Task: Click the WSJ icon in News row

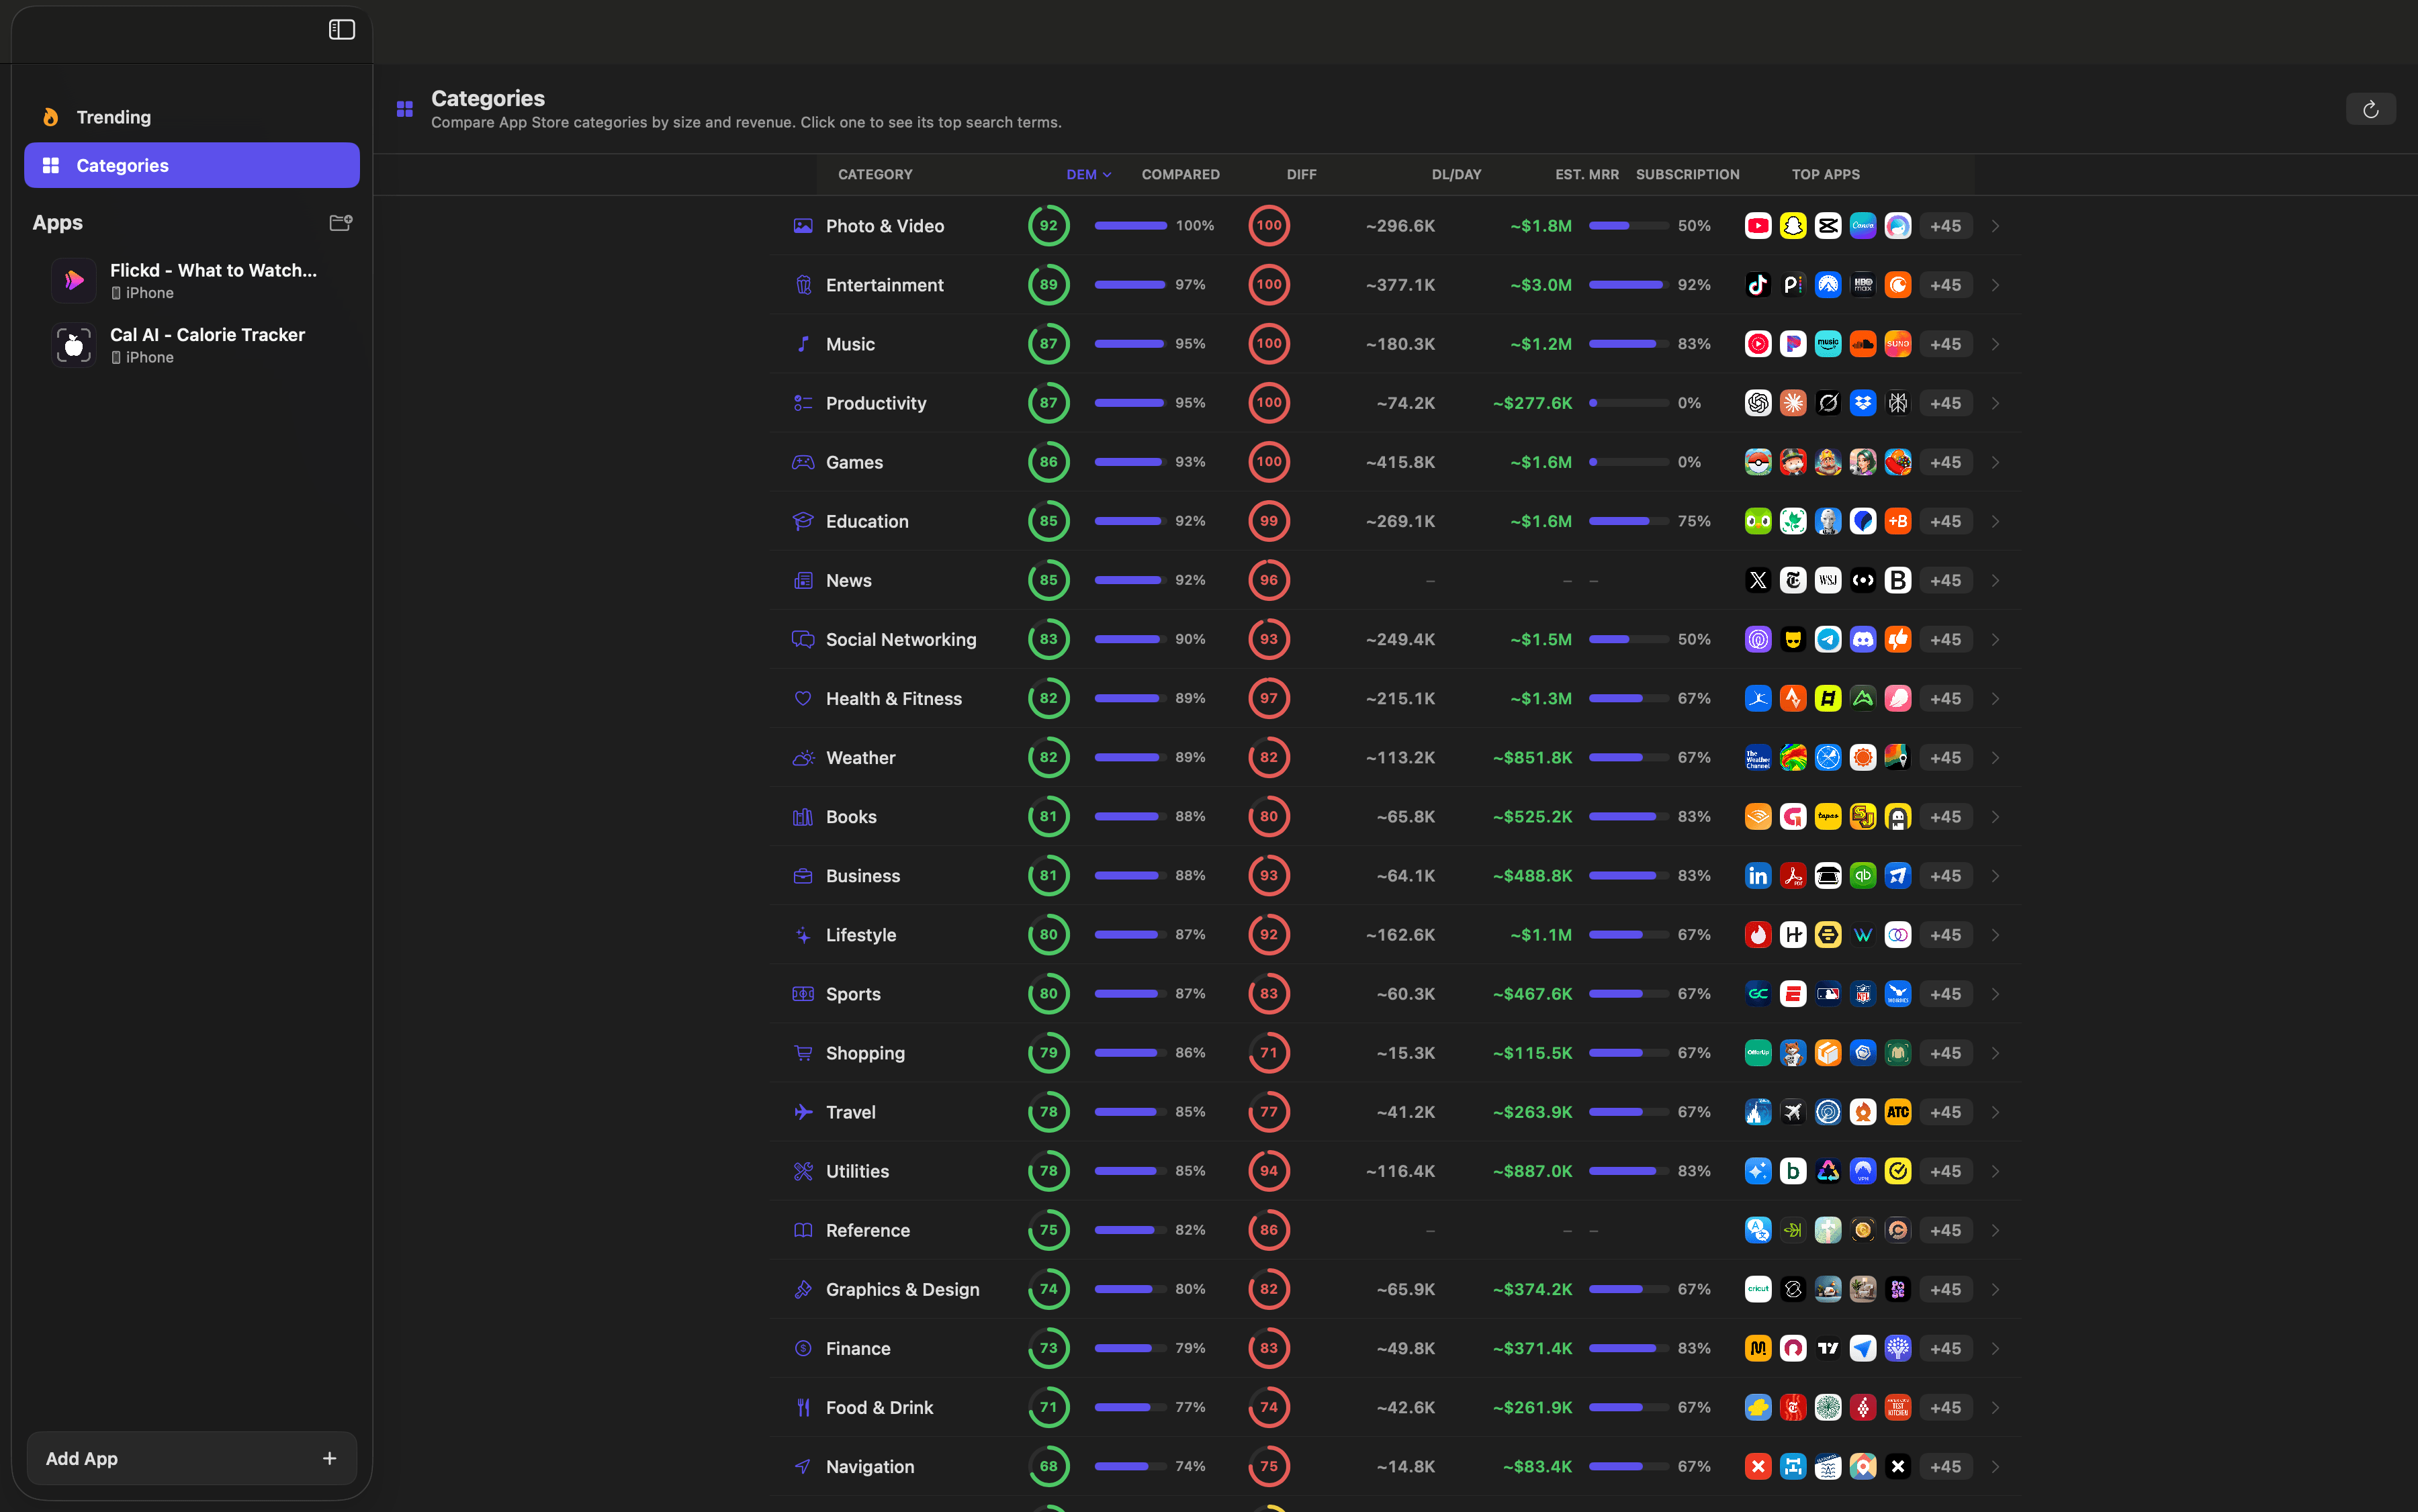Action: (1828, 580)
